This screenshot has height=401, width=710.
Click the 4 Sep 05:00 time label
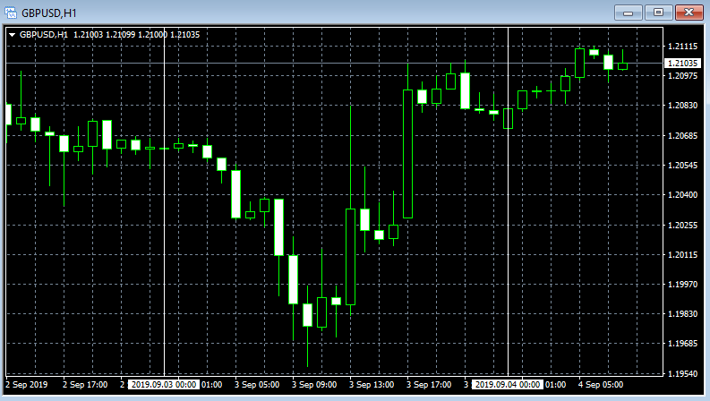pos(601,385)
